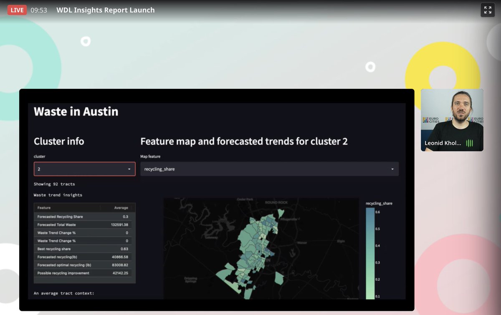Open the Map feature recycling_share dropdown
The width and height of the screenshot is (501, 315).
coord(269,169)
